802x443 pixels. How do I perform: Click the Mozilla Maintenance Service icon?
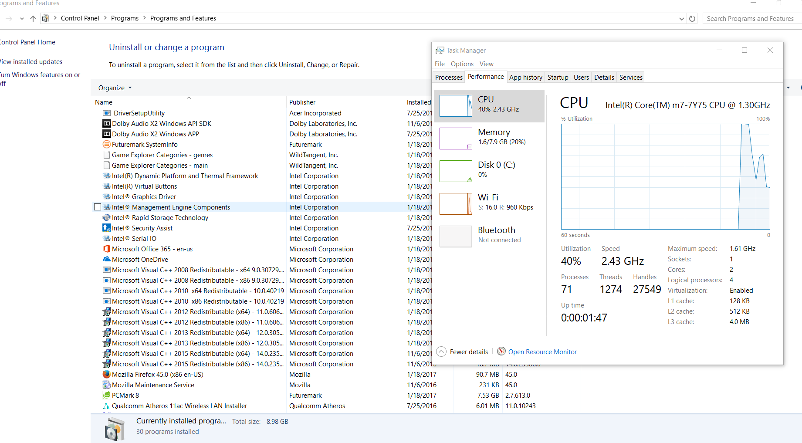(107, 385)
